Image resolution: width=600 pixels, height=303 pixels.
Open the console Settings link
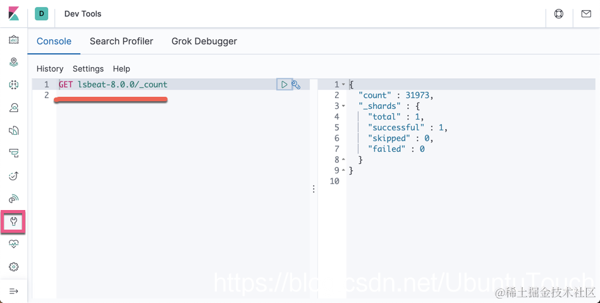pyautogui.click(x=88, y=69)
